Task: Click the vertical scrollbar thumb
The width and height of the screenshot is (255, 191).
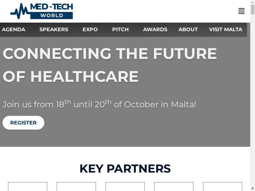Action: (252, 10)
